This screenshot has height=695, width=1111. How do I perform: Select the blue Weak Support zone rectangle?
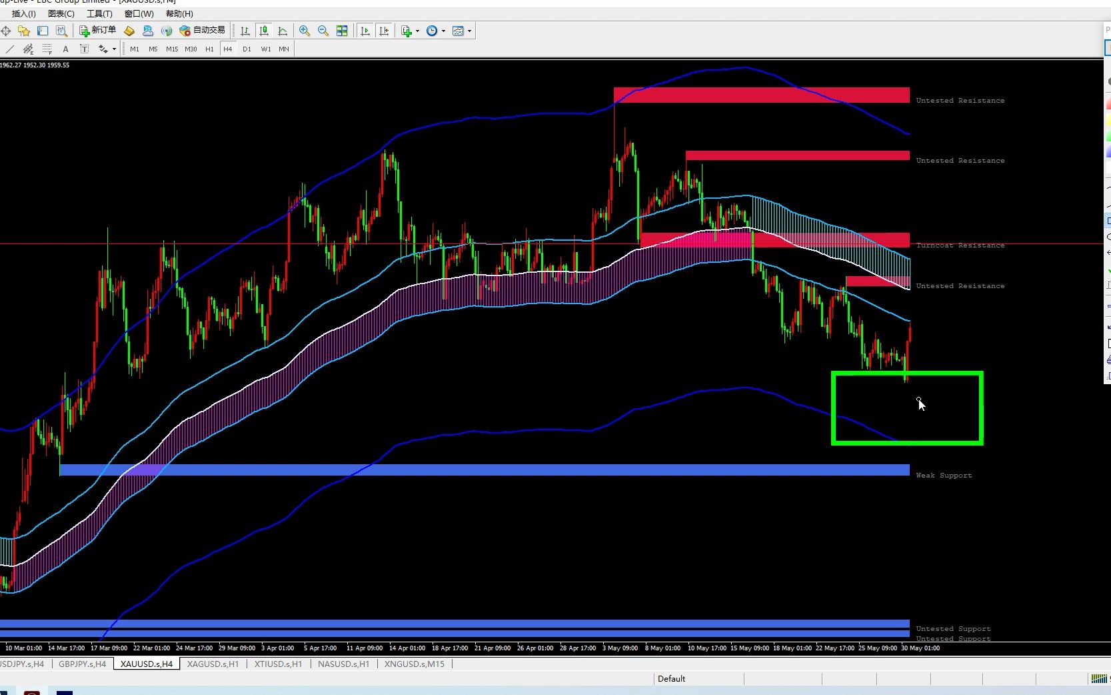485,470
